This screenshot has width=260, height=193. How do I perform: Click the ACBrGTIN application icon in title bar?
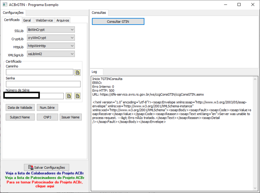(5, 5)
